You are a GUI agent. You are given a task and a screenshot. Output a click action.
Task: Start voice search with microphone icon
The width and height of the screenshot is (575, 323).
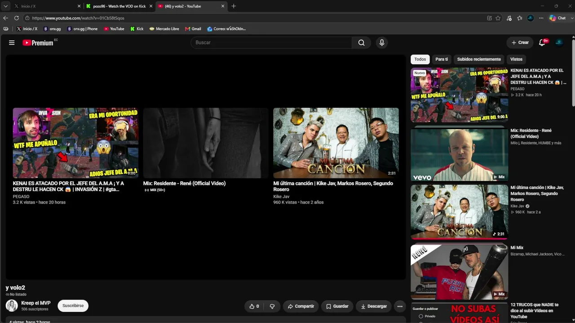point(382,43)
